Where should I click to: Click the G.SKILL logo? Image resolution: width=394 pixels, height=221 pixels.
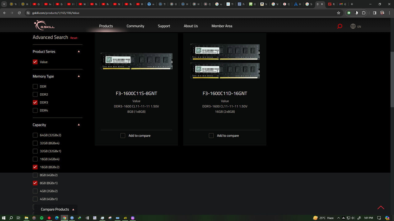pos(44,25)
